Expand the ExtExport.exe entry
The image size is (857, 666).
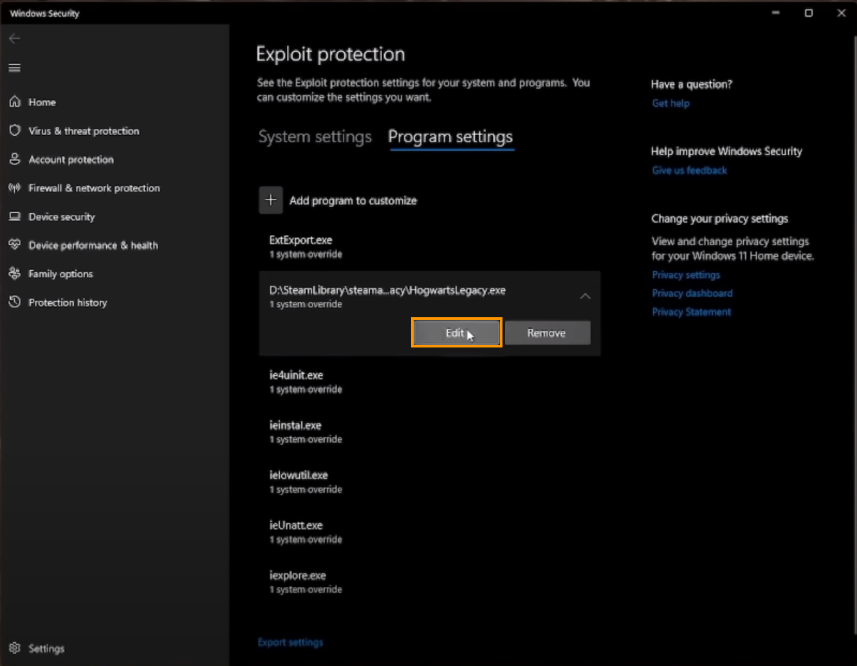point(430,246)
